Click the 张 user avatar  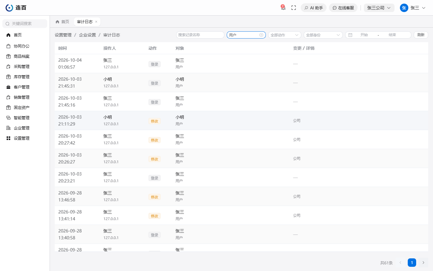[404, 8]
